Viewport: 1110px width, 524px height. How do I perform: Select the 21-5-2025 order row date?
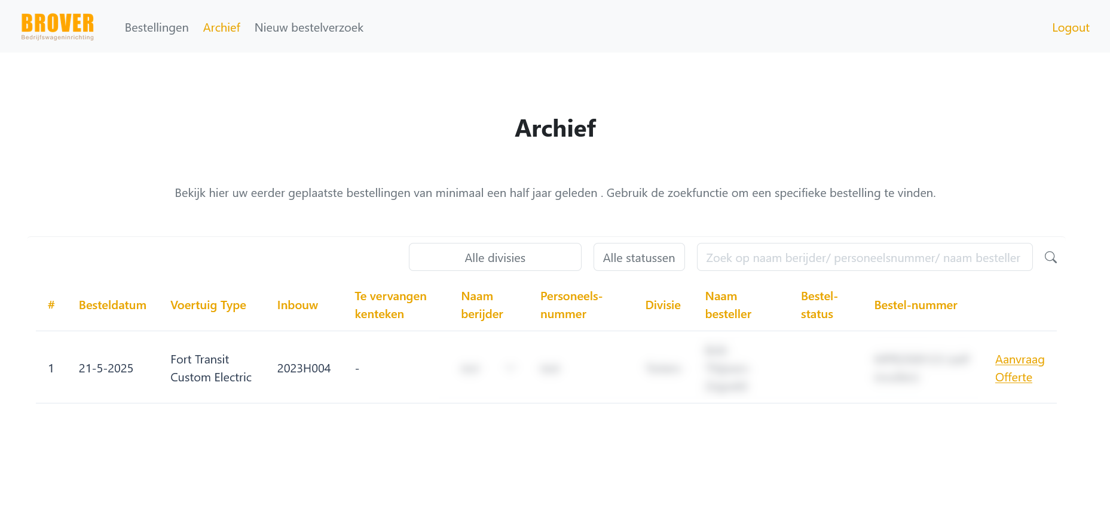click(x=106, y=368)
